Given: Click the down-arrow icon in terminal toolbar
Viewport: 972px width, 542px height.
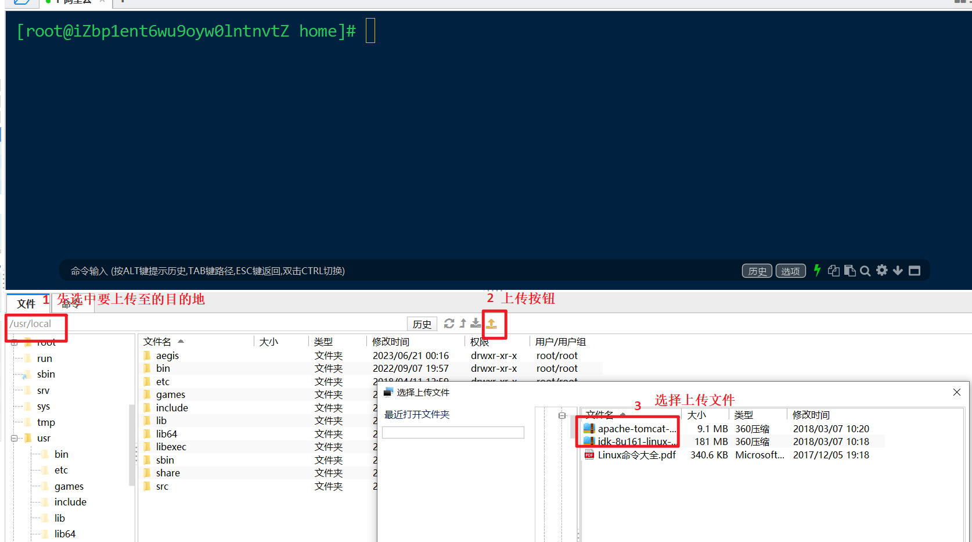Looking at the screenshot, I should point(898,271).
